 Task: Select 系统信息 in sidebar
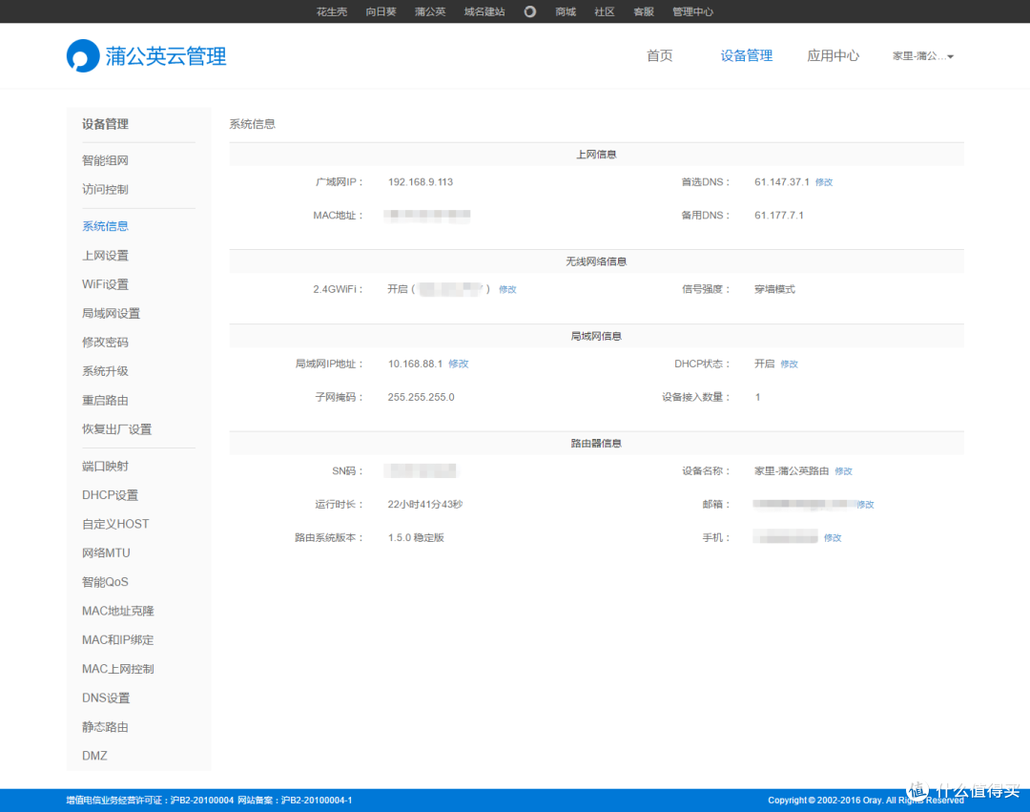coord(105,226)
